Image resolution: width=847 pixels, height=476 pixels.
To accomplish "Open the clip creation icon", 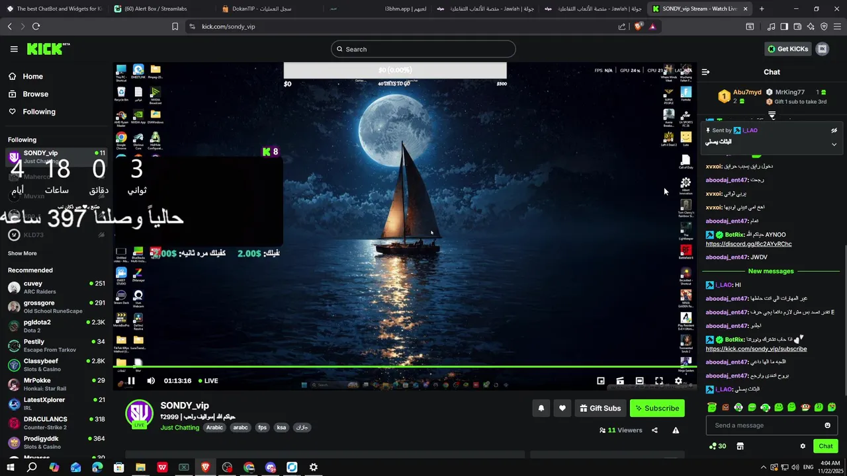I will (x=620, y=381).
